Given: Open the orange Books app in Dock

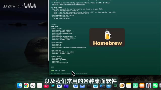Looking at the screenshot, I should click(142, 85).
